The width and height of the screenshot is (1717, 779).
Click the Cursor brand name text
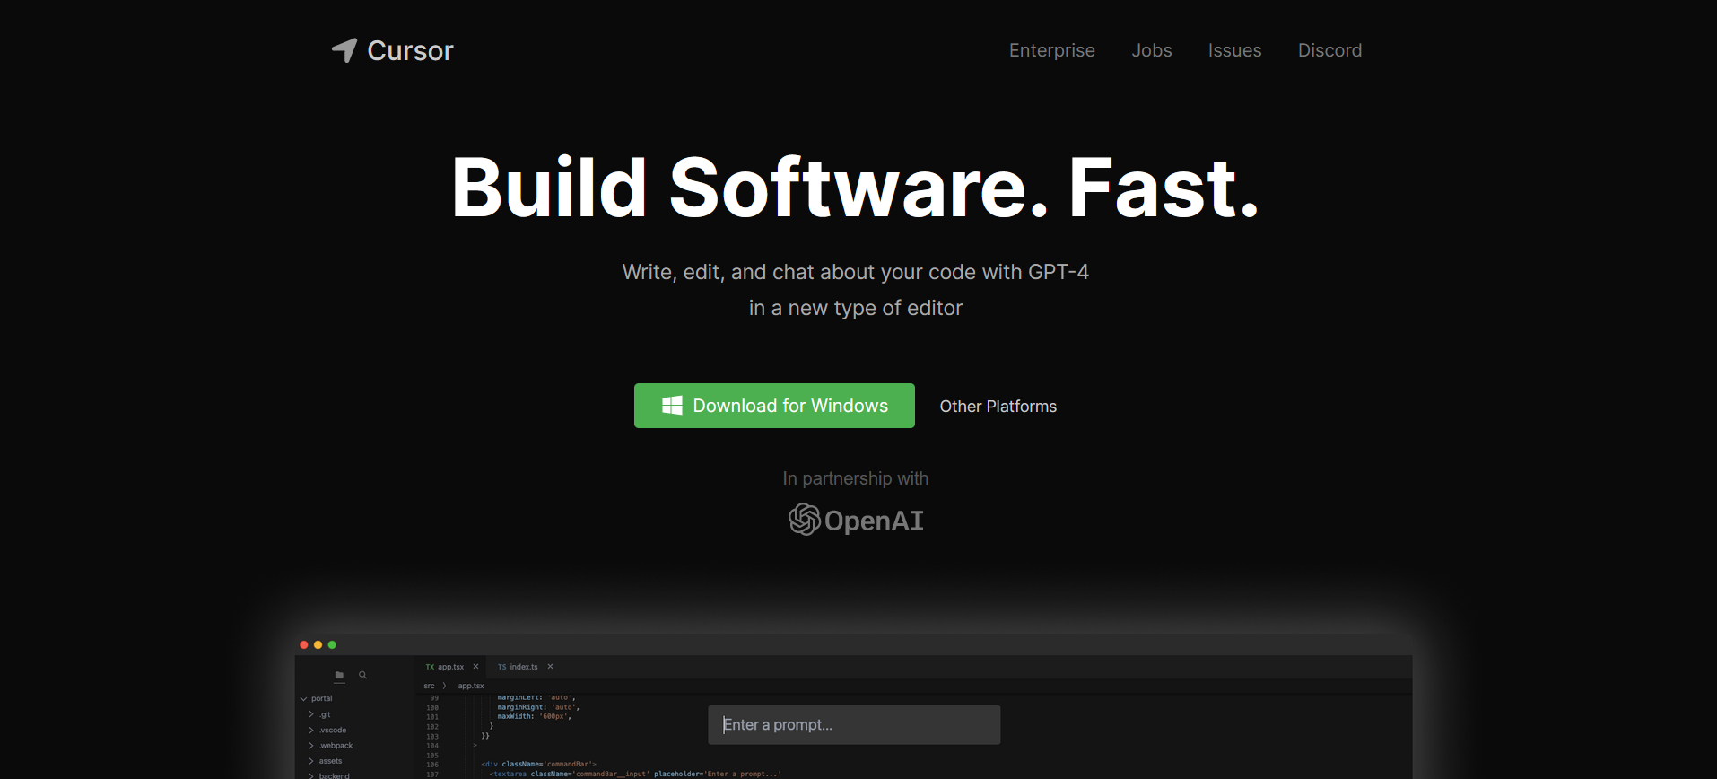(410, 51)
